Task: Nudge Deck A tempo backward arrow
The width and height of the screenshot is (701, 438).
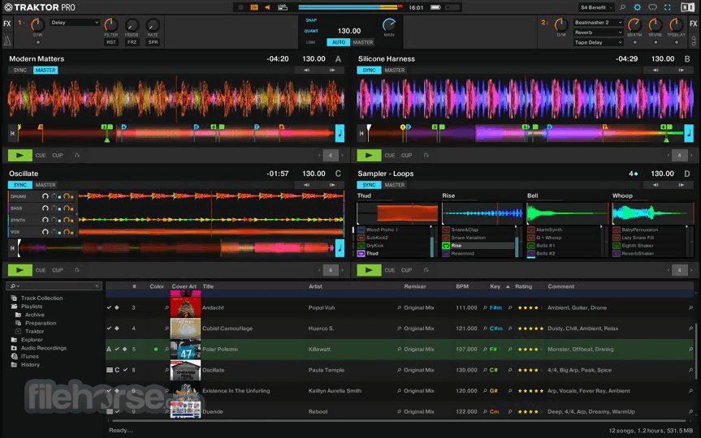Action: (x=307, y=70)
